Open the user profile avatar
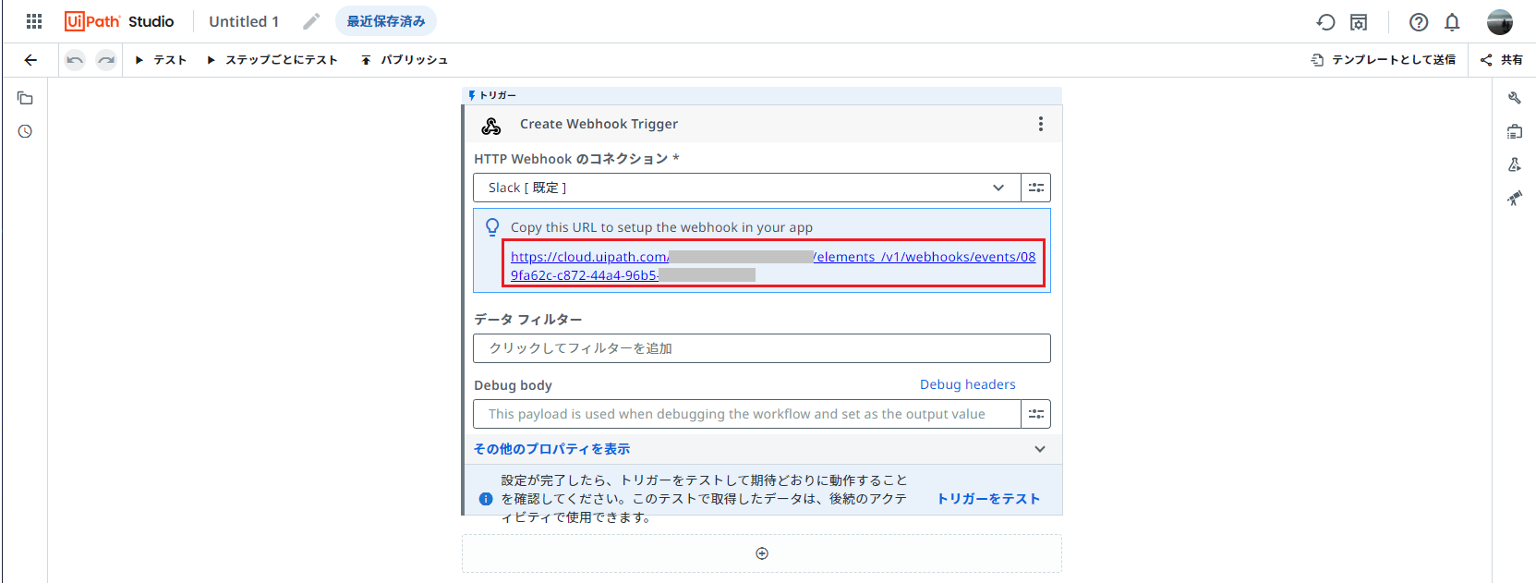Viewport: 1536px width, 583px height. point(1500,22)
